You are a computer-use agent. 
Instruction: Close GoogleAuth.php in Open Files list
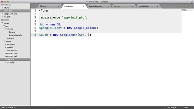[2, 14]
